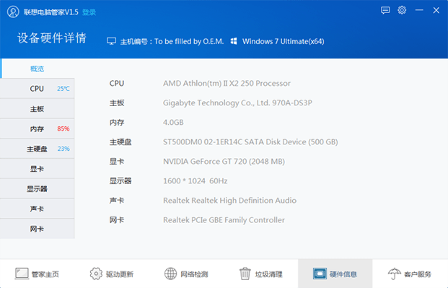Minimize the window

point(419,10)
